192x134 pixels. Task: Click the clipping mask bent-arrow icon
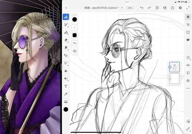tap(188, 73)
